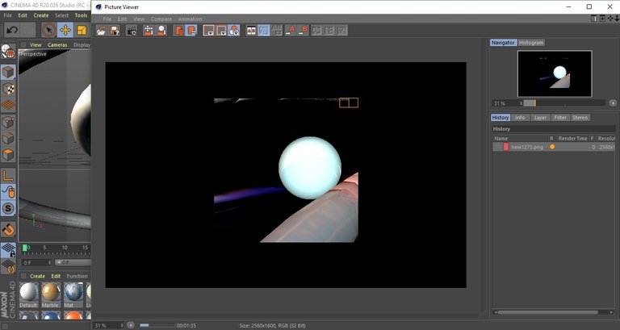Click the Save As icon in Picture Viewer toolbar

tap(115, 31)
